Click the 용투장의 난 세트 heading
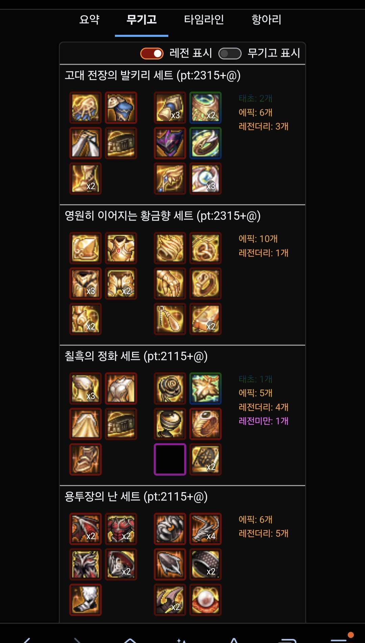Image resolution: width=365 pixels, height=643 pixels. coord(136,497)
